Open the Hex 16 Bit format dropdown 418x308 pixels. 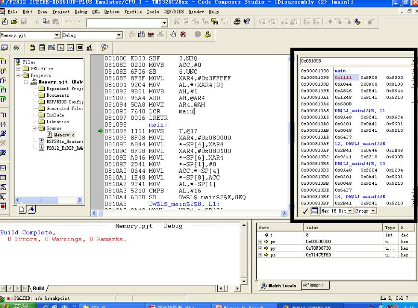[350, 211]
